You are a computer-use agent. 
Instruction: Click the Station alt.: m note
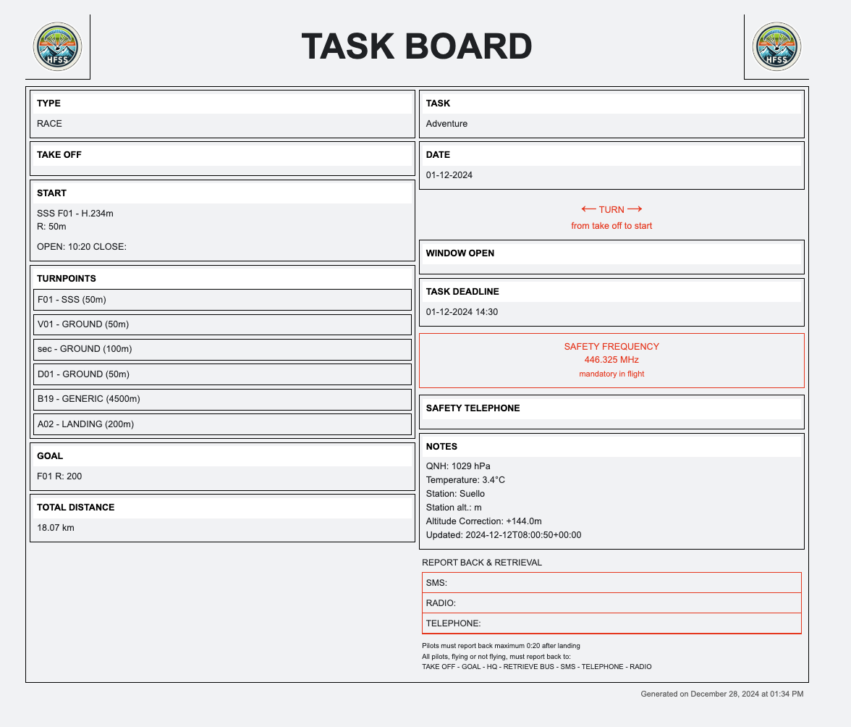point(454,508)
